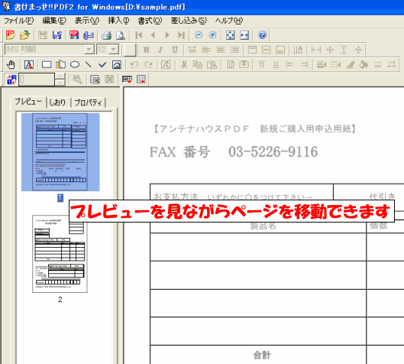Screen dimensions: 404x364
Task: Select the page 2 thumbnail
Action: [x=60, y=254]
